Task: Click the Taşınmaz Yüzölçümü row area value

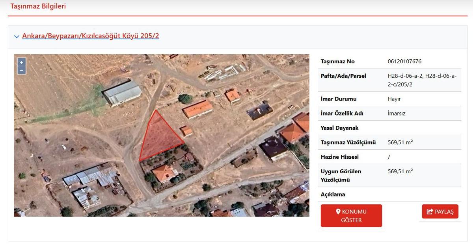Action: click(x=400, y=142)
